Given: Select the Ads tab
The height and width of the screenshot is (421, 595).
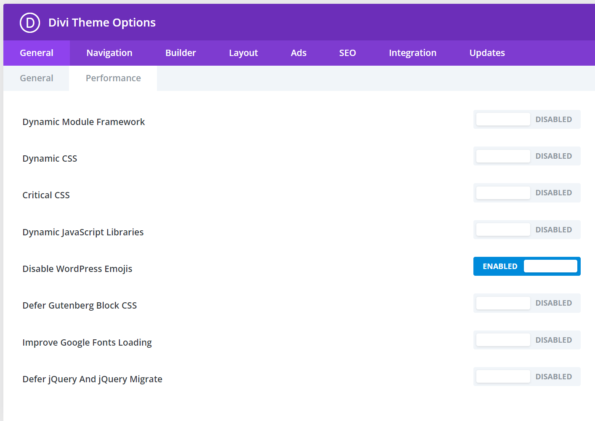Looking at the screenshot, I should [x=299, y=53].
